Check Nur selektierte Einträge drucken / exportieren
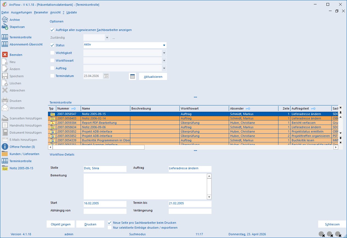347x238 pixels. [110, 228]
